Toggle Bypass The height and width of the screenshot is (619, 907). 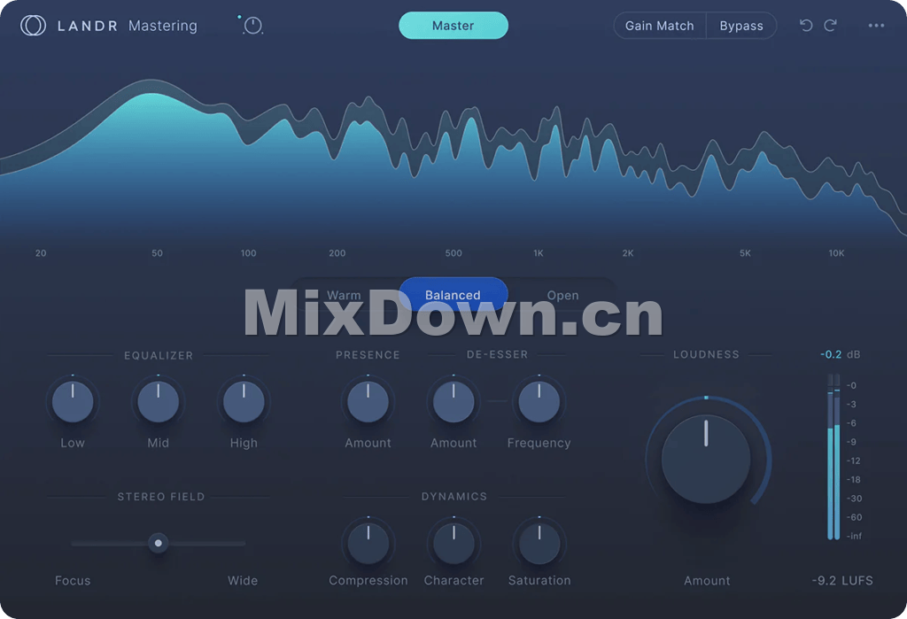tap(741, 26)
